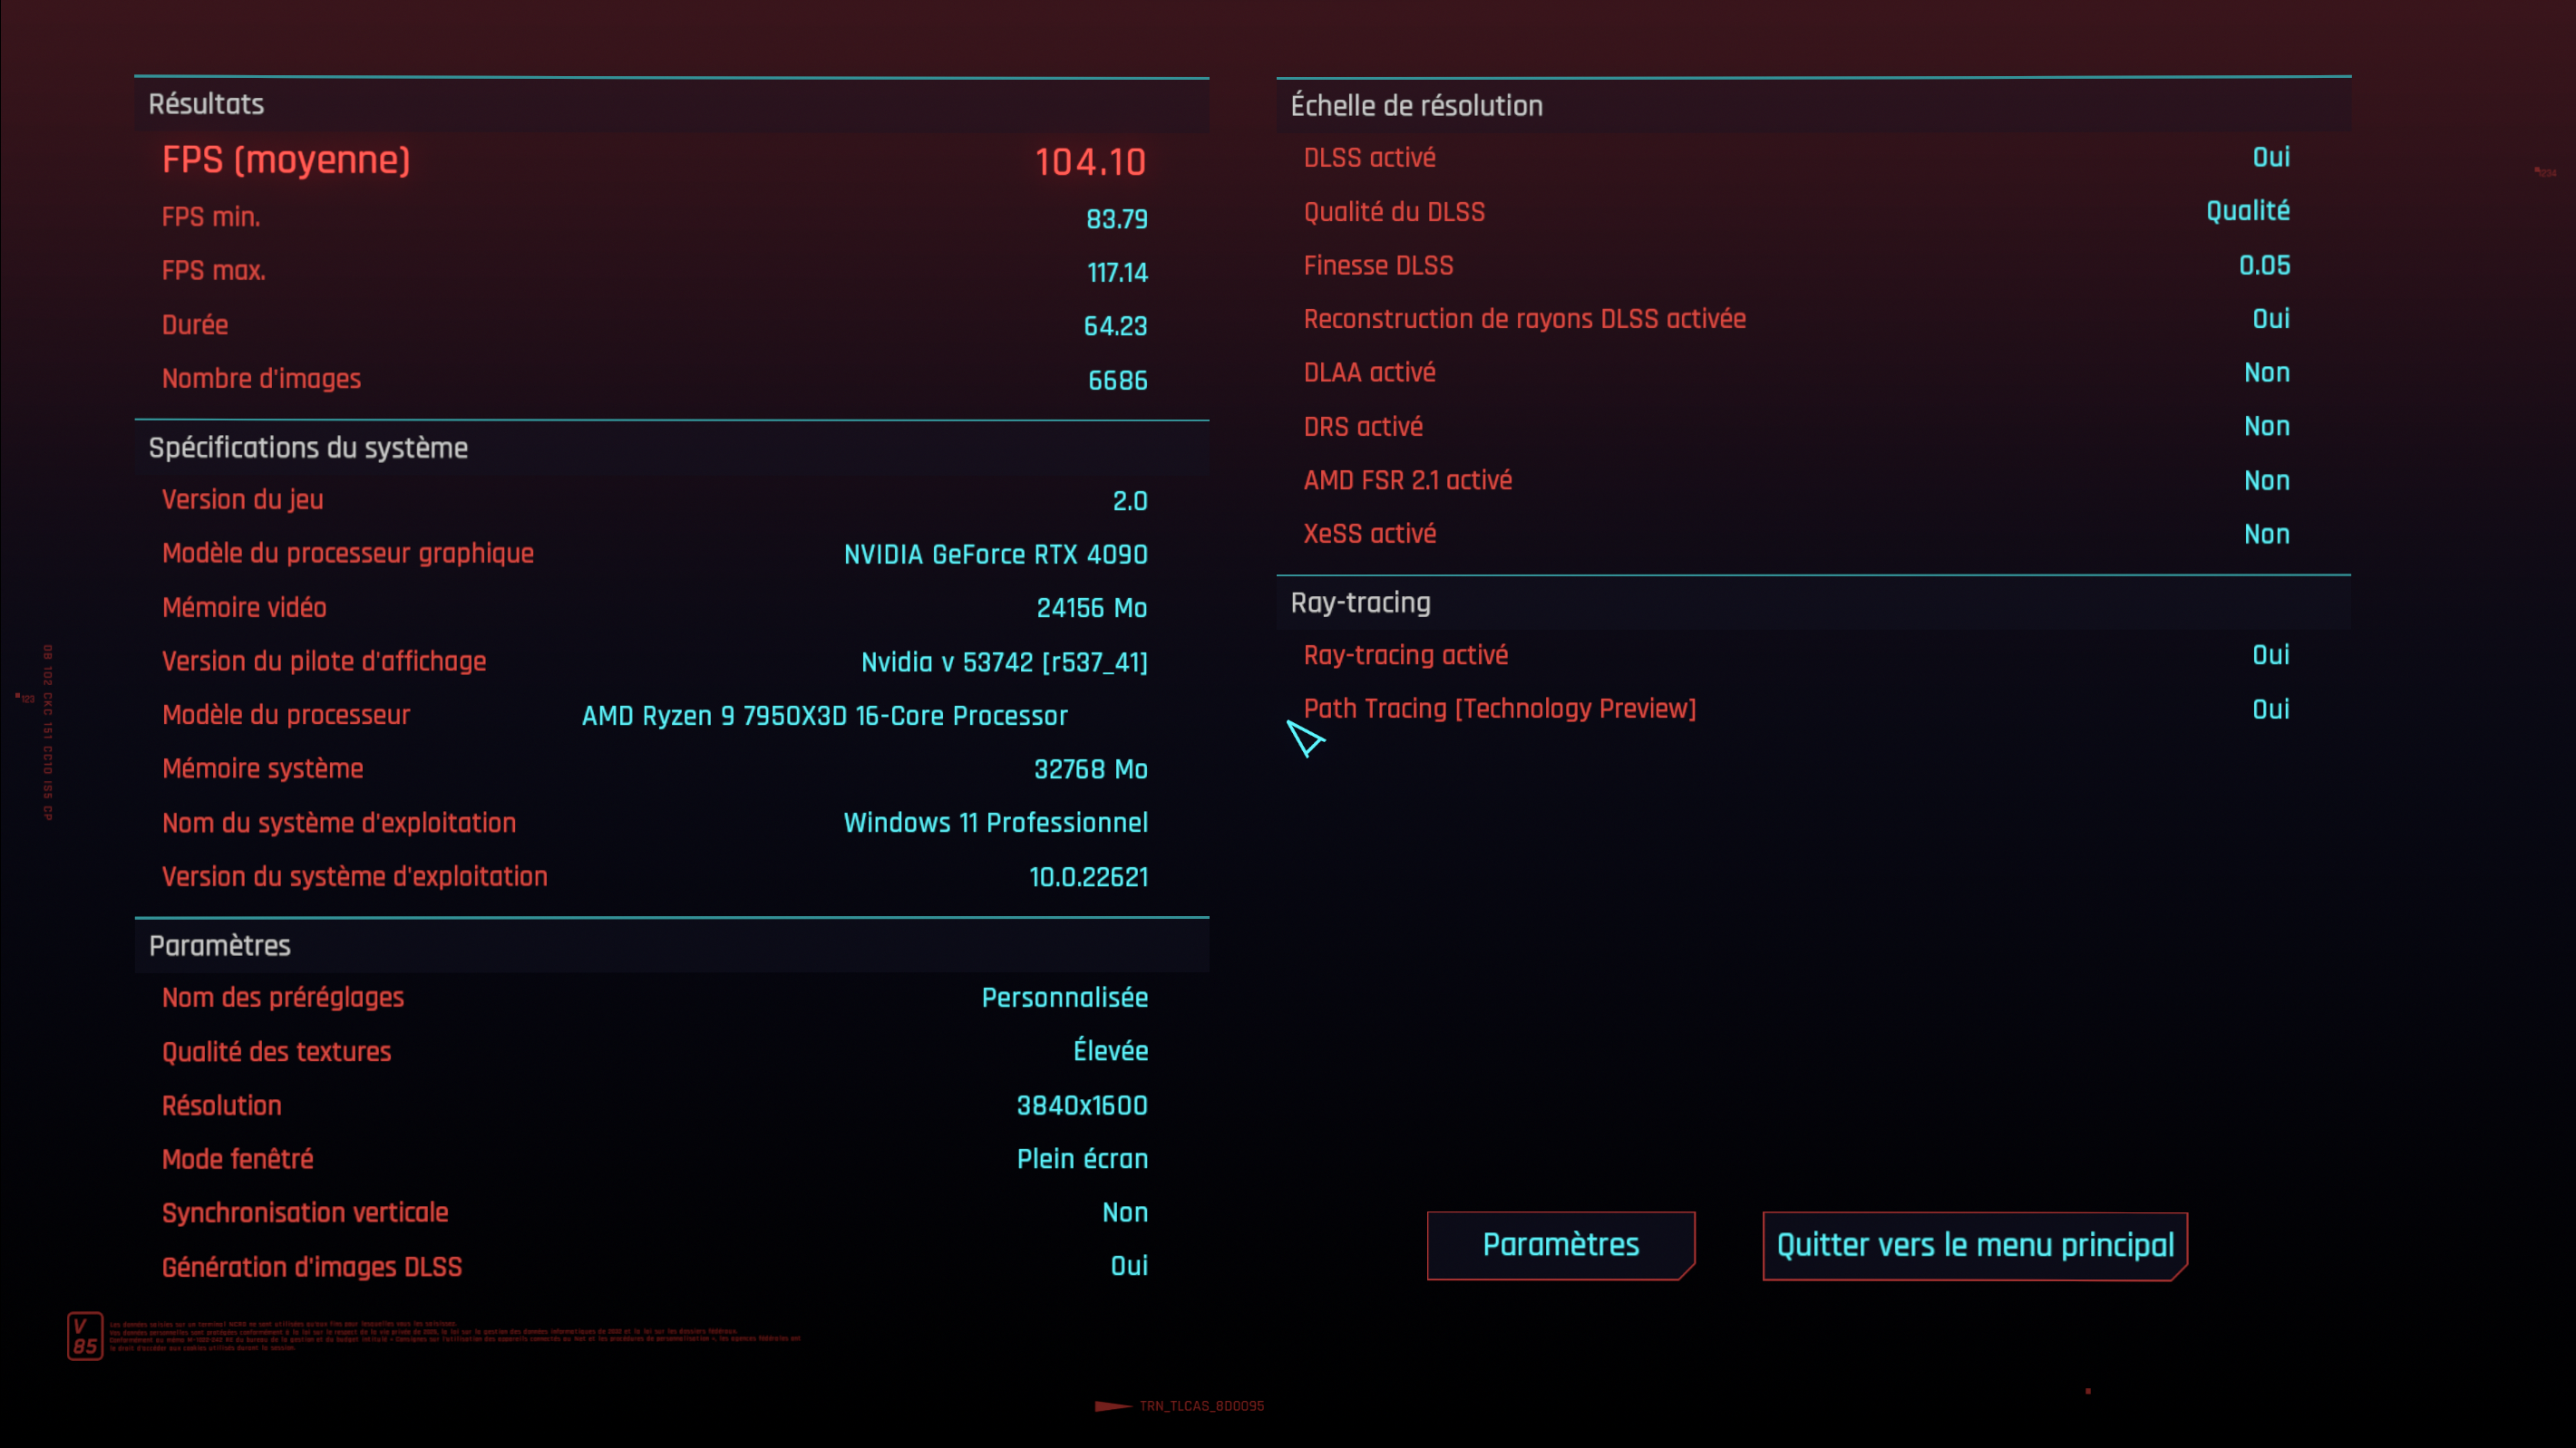The width and height of the screenshot is (2576, 1448).
Task: Click the Spécifications du système header
Action: point(308,448)
